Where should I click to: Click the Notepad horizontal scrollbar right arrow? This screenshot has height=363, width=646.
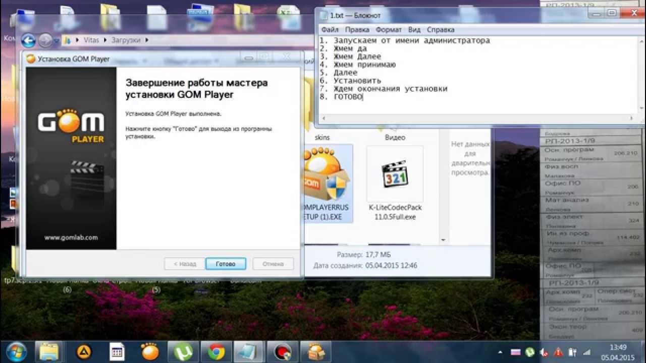click(x=631, y=118)
